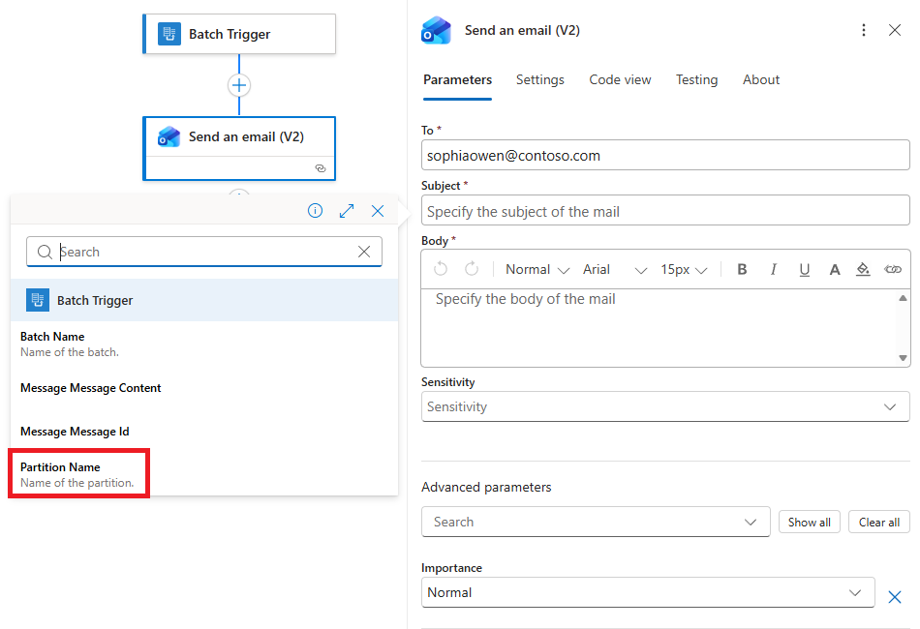Click the Outlook icon on email action card
This screenshot has height=629, width=920.
[x=169, y=136]
